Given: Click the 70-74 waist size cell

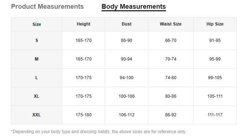Looking at the screenshot, I should coord(171,59).
